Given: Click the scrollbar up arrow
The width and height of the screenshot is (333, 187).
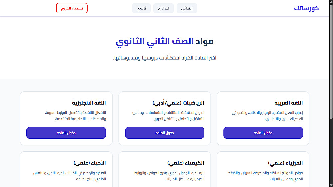Looking at the screenshot, I should coord(331,2).
